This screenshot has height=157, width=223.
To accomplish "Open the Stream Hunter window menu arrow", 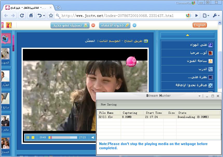I will tap(199, 96).
